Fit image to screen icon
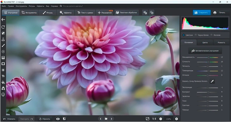 tap(147, 119)
